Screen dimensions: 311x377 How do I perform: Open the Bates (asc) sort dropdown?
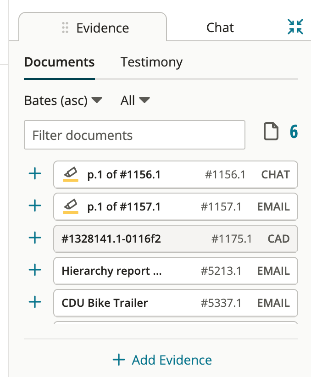63,100
